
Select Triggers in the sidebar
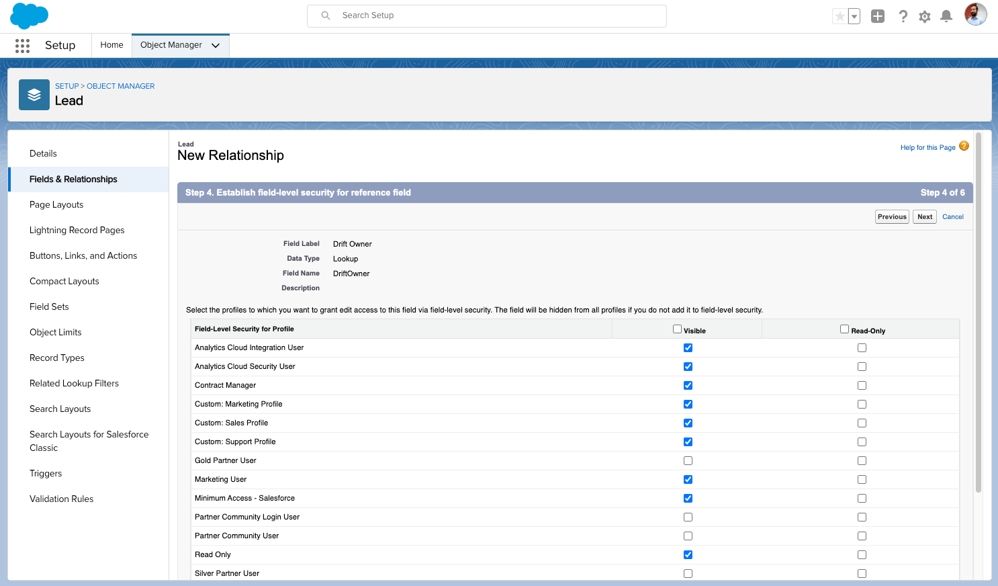89,474
